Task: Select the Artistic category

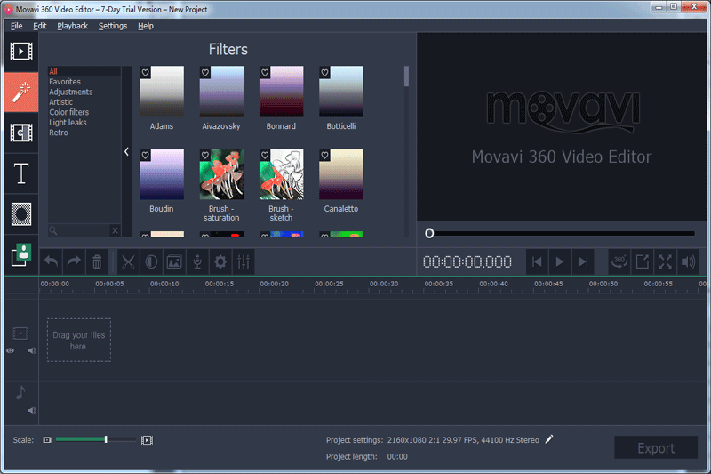Action: point(60,102)
